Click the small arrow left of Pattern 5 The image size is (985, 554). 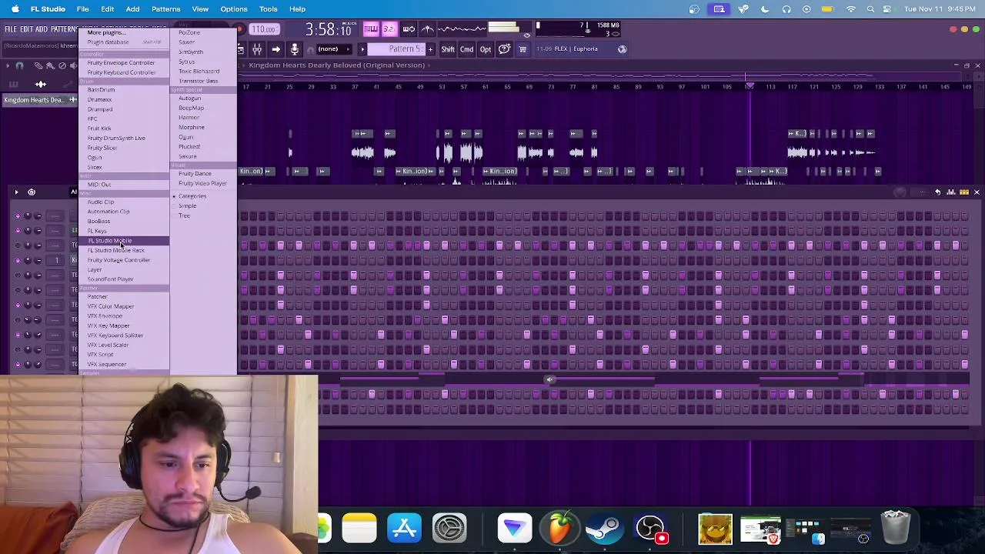click(x=362, y=49)
